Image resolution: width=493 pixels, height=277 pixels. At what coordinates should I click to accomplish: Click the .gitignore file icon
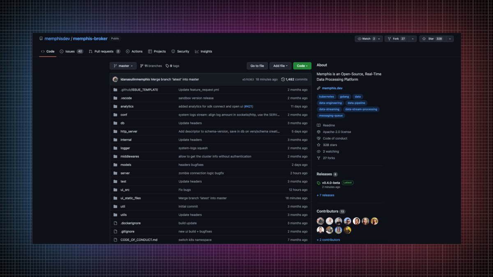tap(115, 231)
